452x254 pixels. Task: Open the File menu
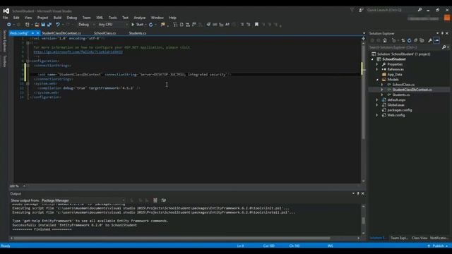coord(5,18)
